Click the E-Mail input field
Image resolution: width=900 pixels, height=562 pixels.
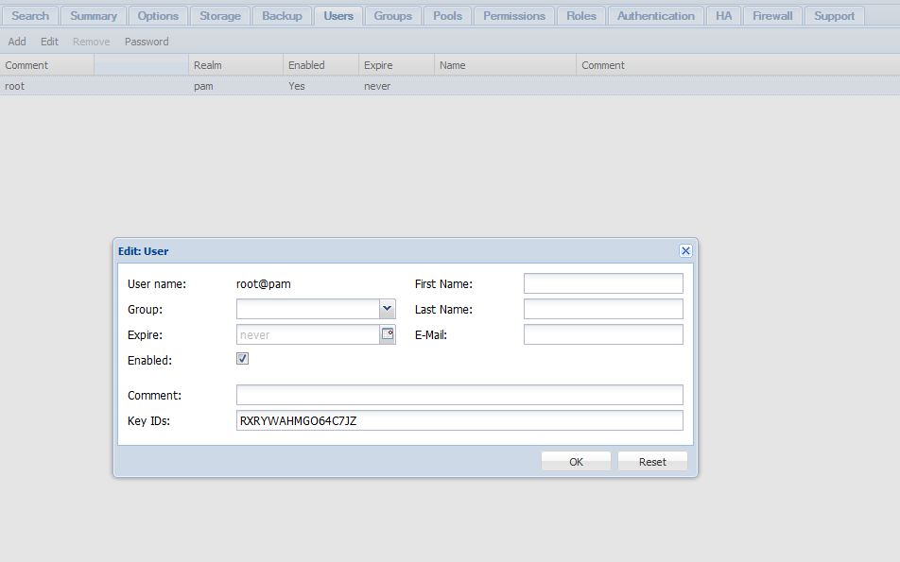[x=602, y=334]
